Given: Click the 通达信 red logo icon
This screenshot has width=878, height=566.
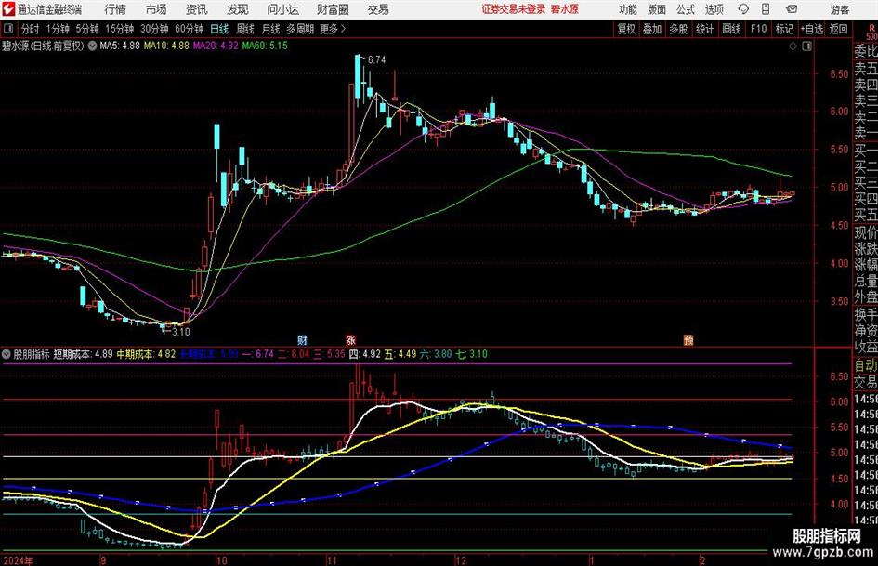Looking at the screenshot, I should [x=7, y=9].
